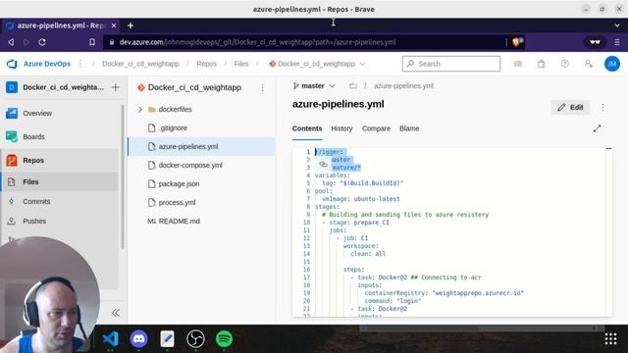The height and width of the screenshot is (353, 628).
Task: Close the azure-pipelines.yml browser tab
Action: (x=114, y=25)
